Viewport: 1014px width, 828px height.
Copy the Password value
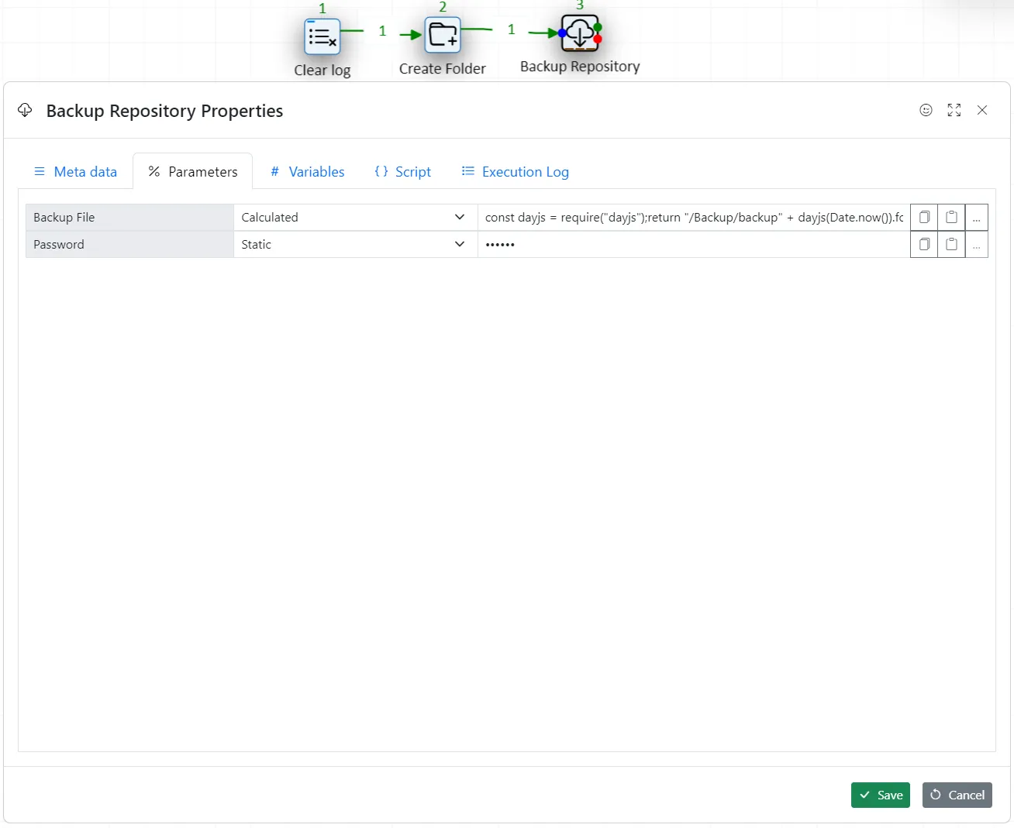tap(924, 245)
